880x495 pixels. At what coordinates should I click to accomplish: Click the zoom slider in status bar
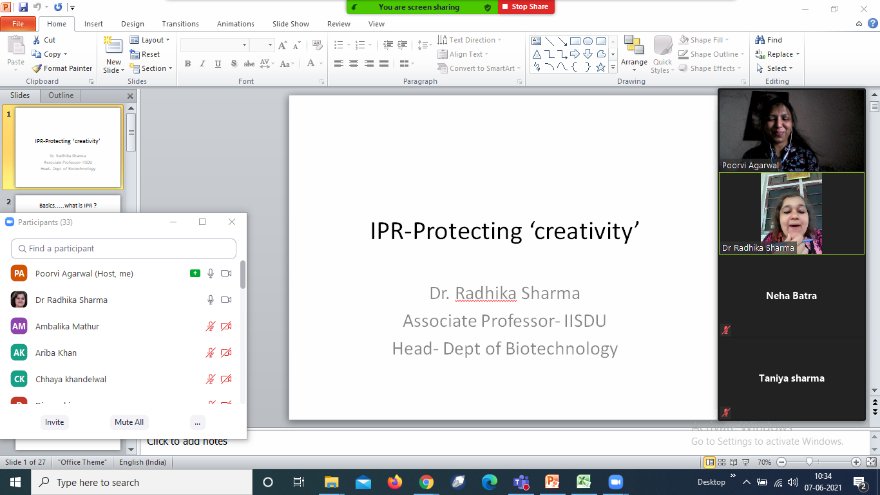pos(809,462)
